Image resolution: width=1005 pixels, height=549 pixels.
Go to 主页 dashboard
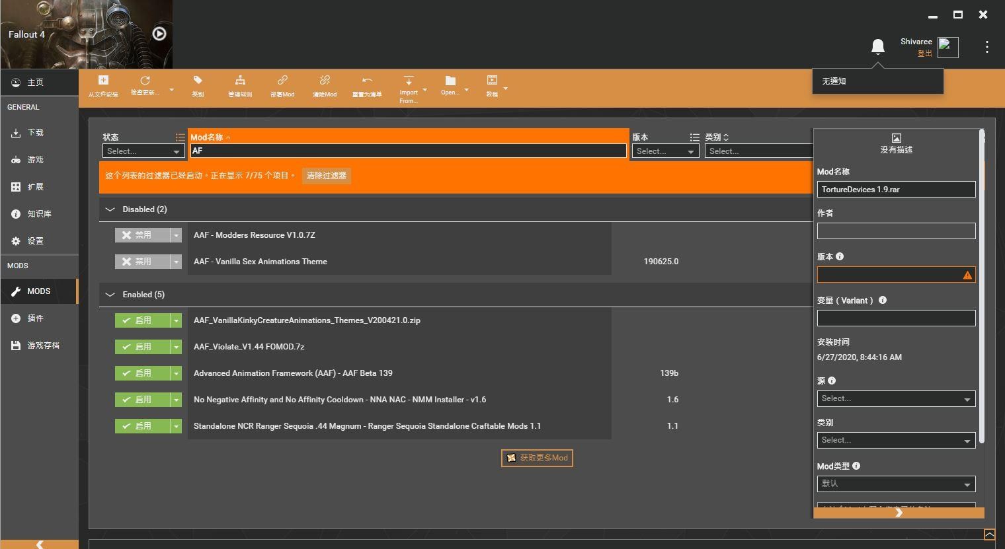39,83
